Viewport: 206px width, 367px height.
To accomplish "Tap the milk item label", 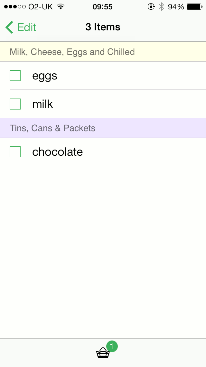I will (42, 104).
